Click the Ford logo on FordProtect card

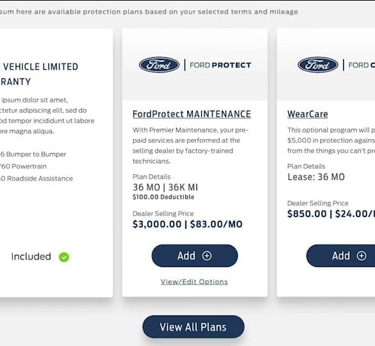(x=159, y=65)
